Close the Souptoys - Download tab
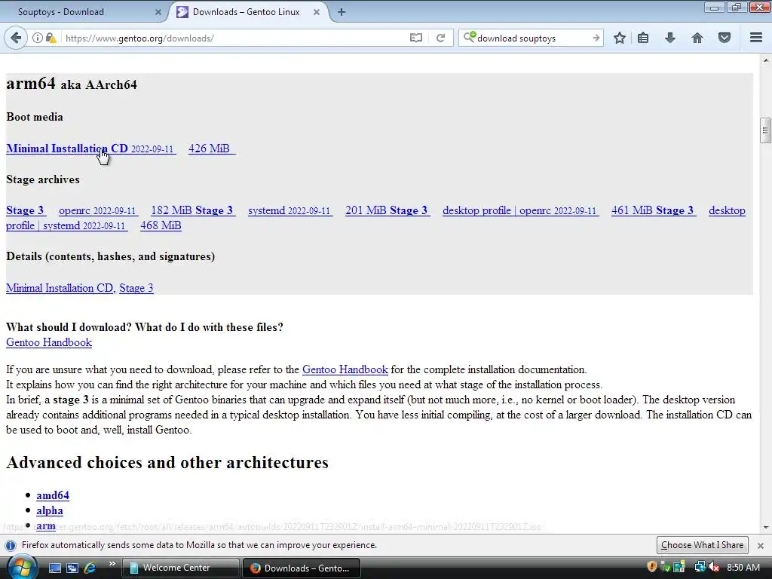772x579 pixels. [158, 12]
